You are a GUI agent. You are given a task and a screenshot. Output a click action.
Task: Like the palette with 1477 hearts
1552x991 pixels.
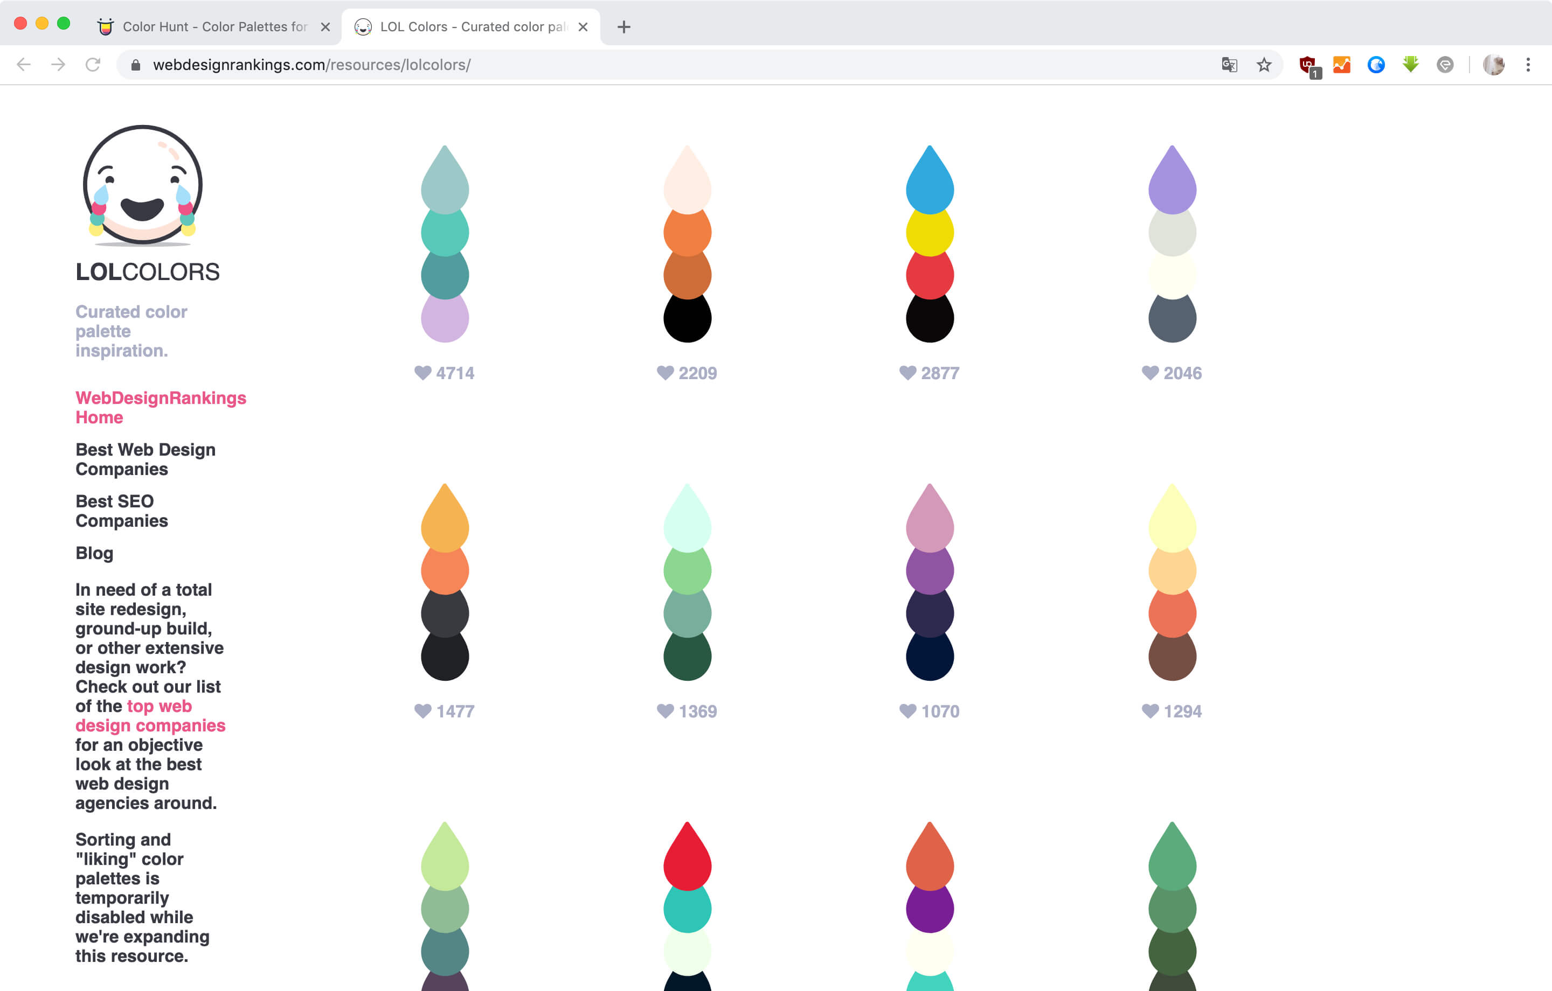(423, 711)
